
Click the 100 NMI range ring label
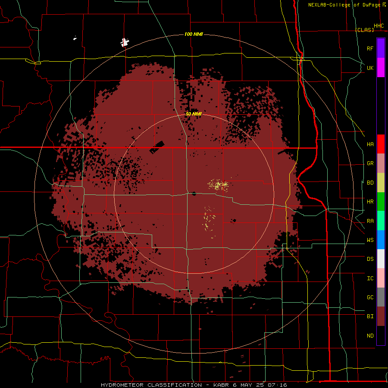point(194,34)
